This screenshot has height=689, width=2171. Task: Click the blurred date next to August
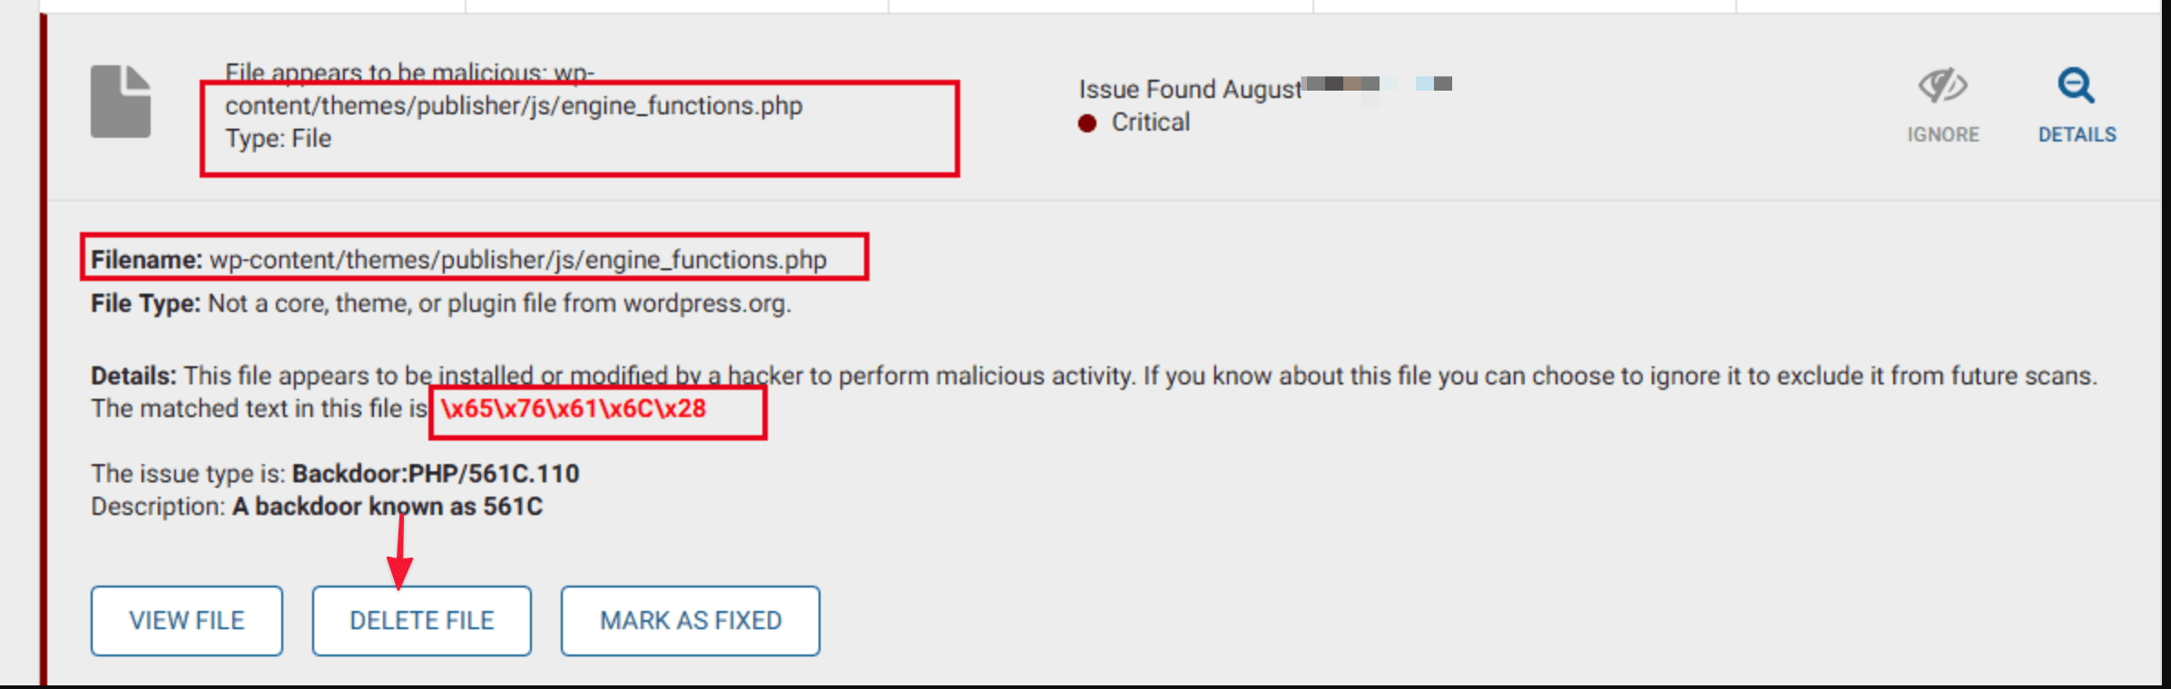click(1377, 84)
